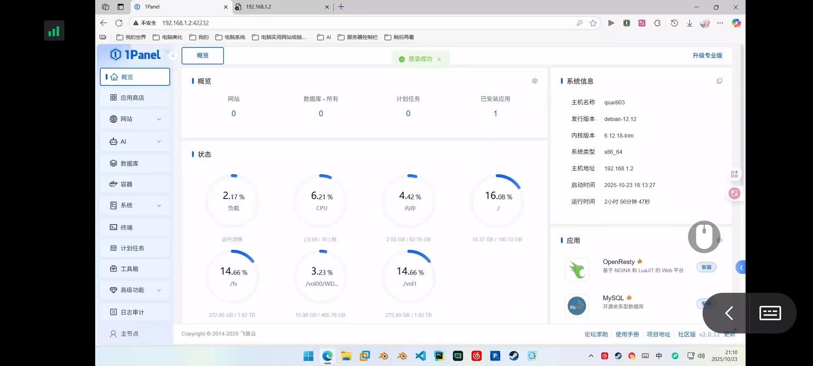813x366 pixels.
Task: Open the 终端 terminal page
Action: pyautogui.click(x=126, y=227)
